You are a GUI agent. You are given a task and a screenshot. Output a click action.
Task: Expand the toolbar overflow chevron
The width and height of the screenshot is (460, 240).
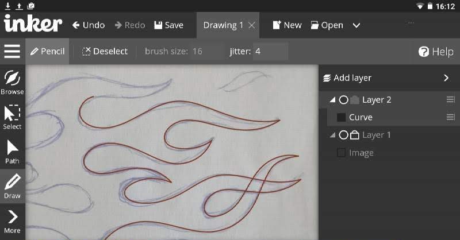coord(356,25)
